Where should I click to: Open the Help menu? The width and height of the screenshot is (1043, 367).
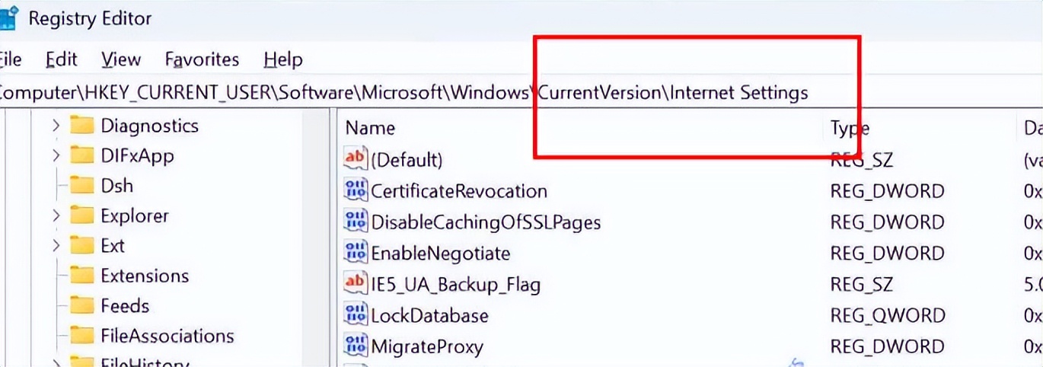click(283, 59)
